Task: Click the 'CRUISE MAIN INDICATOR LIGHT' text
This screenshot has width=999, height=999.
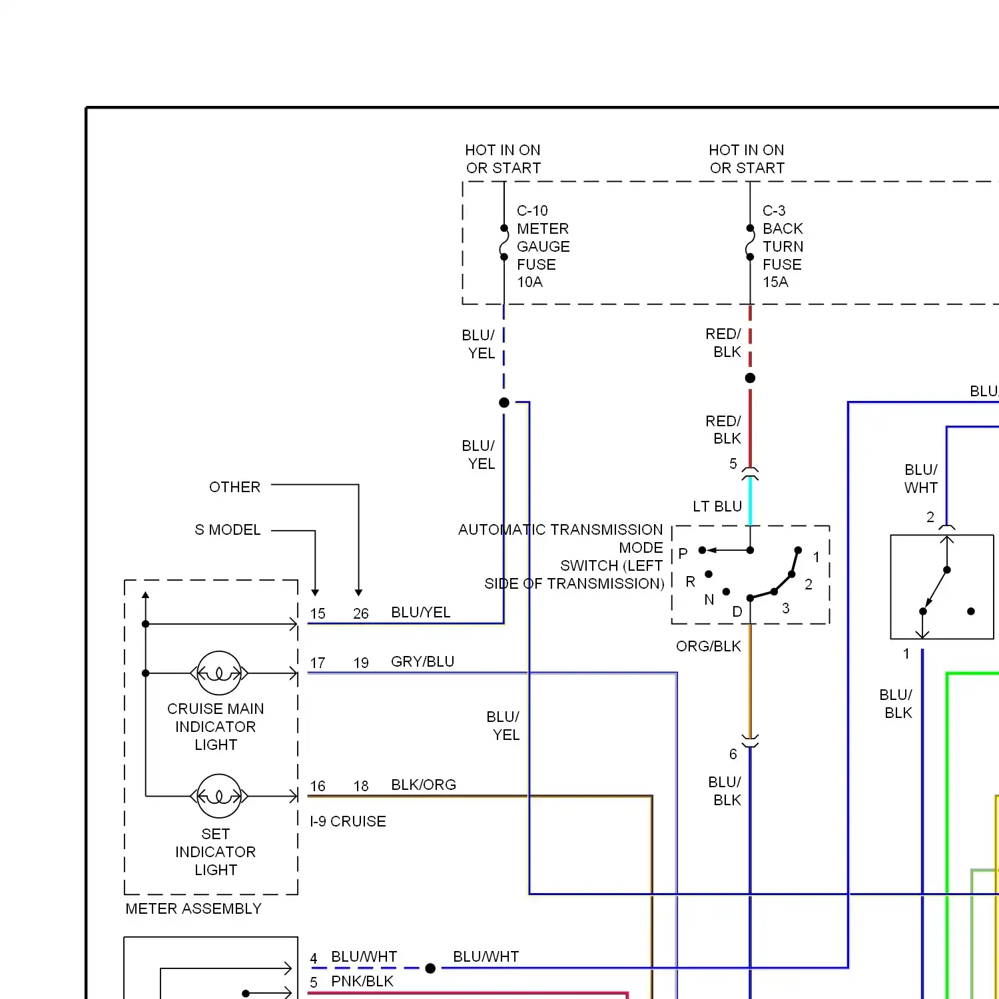Action: point(215,727)
